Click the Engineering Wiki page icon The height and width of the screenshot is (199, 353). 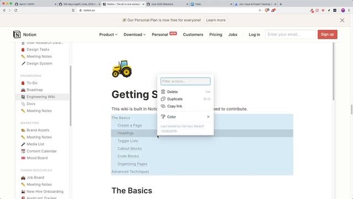(x=23, y=97)
